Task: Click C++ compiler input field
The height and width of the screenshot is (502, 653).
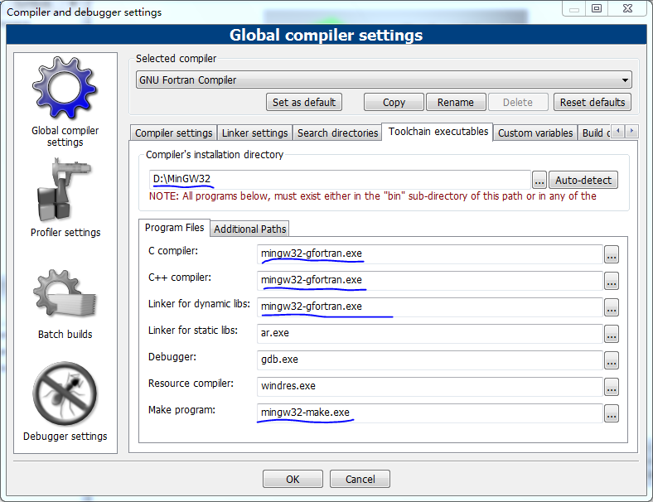Action: pyautogui.click(x=430, y=281)
